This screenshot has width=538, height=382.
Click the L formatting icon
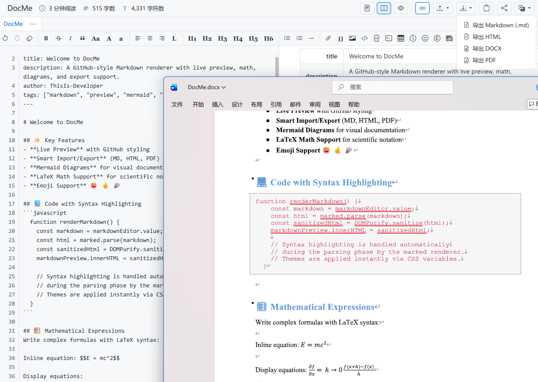[x=174, y=38]
